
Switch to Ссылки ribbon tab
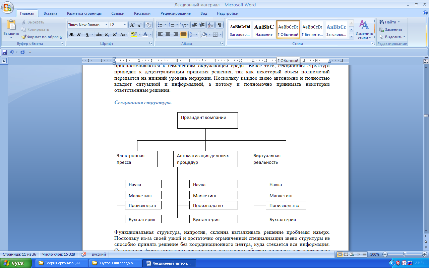[118, 13]
